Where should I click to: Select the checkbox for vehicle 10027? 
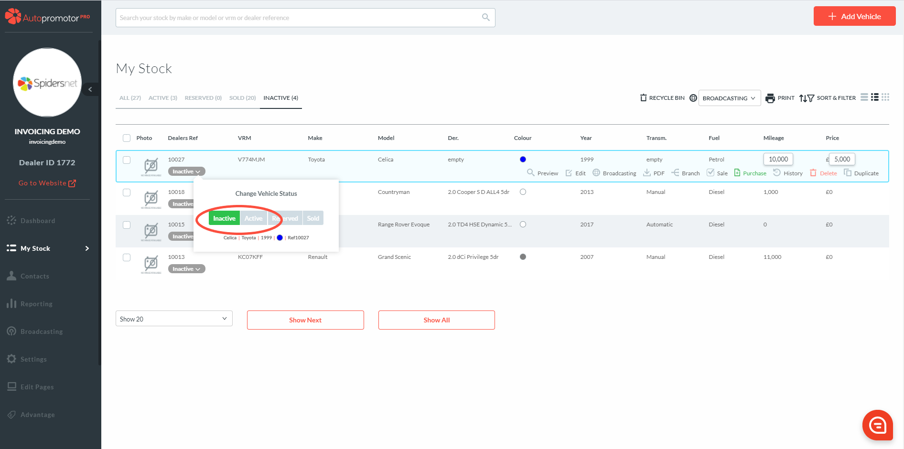click(127, 160)
